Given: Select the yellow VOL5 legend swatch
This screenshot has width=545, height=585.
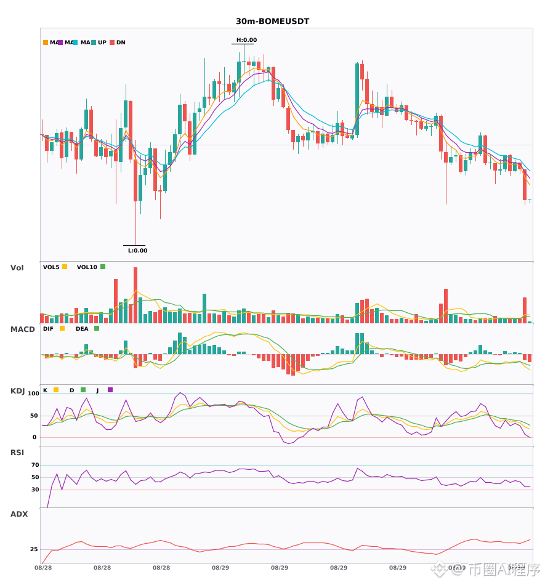Looking at the screenshot, I should coord(65,267).
